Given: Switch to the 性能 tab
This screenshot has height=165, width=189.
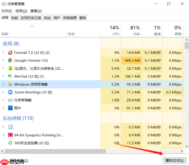Looking at the screenshot, I should pos(15,18).
